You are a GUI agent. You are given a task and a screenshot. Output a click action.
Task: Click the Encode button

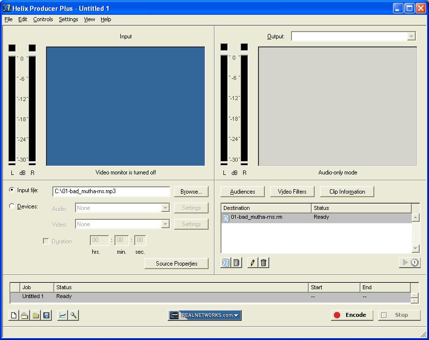[x=350, y=315]
